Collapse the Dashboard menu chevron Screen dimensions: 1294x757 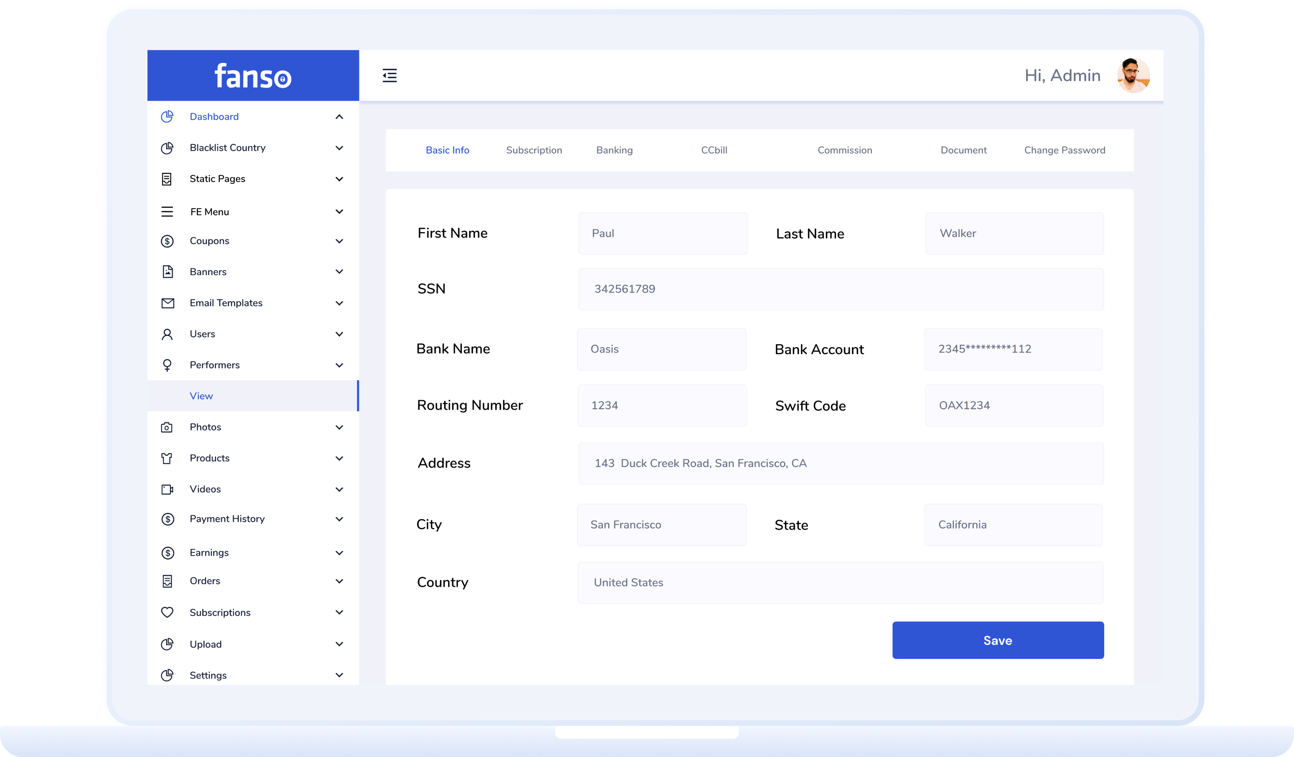click(x=339, y=117)
